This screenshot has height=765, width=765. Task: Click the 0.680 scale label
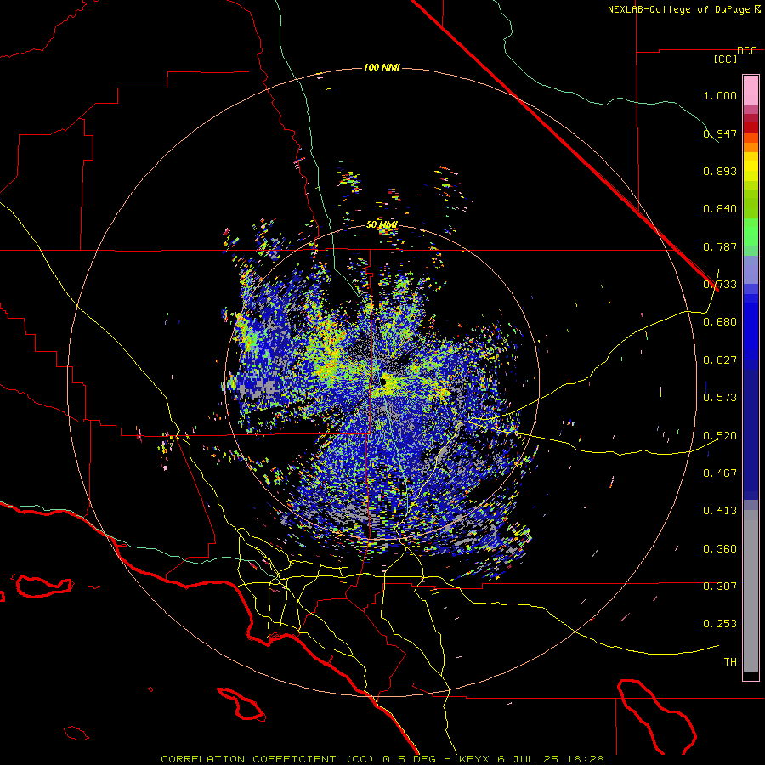(720, 322)
